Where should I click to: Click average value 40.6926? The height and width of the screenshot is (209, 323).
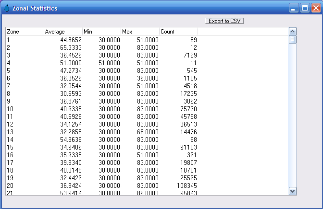(x=71, y=117)
